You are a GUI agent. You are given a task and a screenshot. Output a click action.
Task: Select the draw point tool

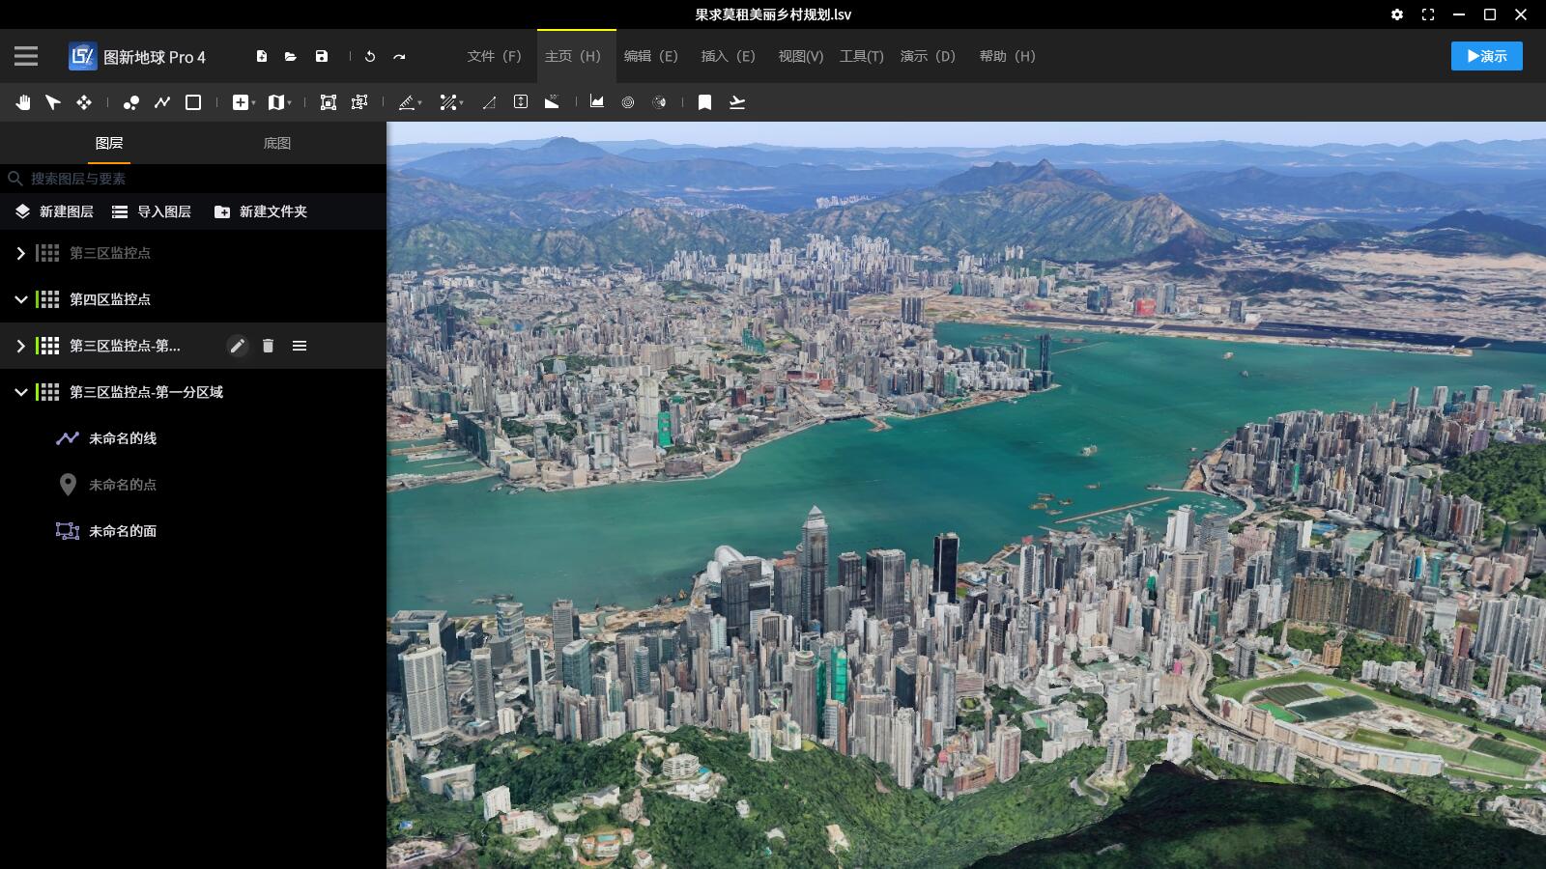coord(131,102)
